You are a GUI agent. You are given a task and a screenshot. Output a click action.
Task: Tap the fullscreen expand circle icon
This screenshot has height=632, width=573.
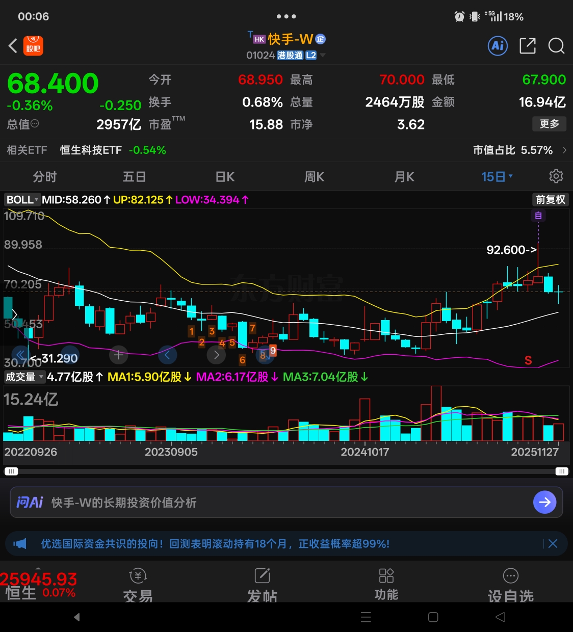coord(265,355)
